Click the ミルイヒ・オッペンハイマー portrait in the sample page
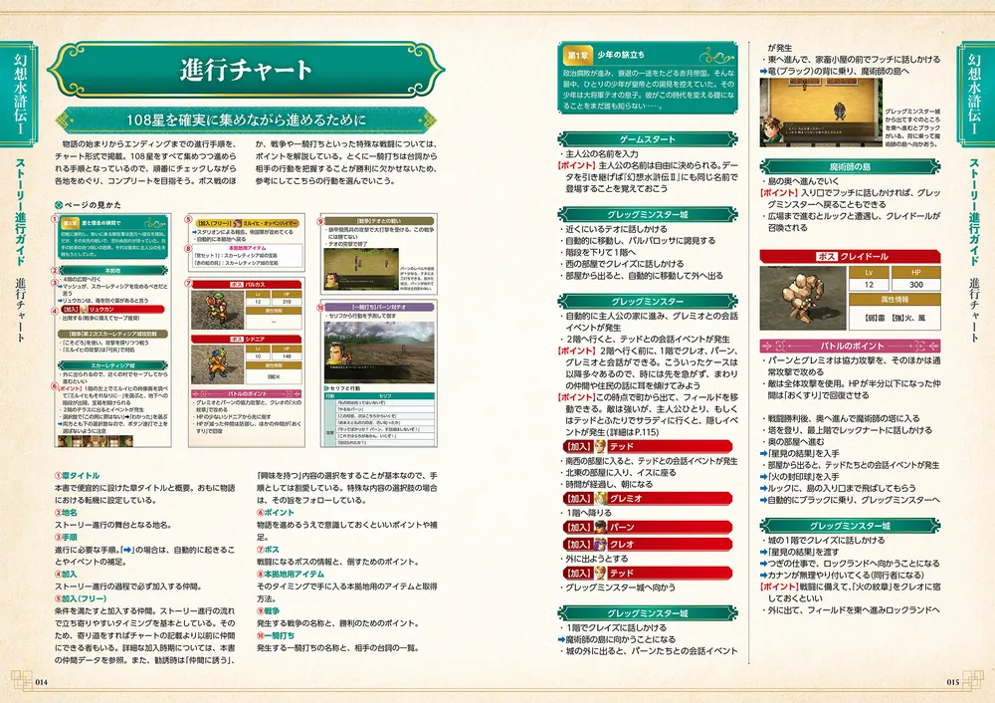The image size is (995, 703). pos(238,223)
